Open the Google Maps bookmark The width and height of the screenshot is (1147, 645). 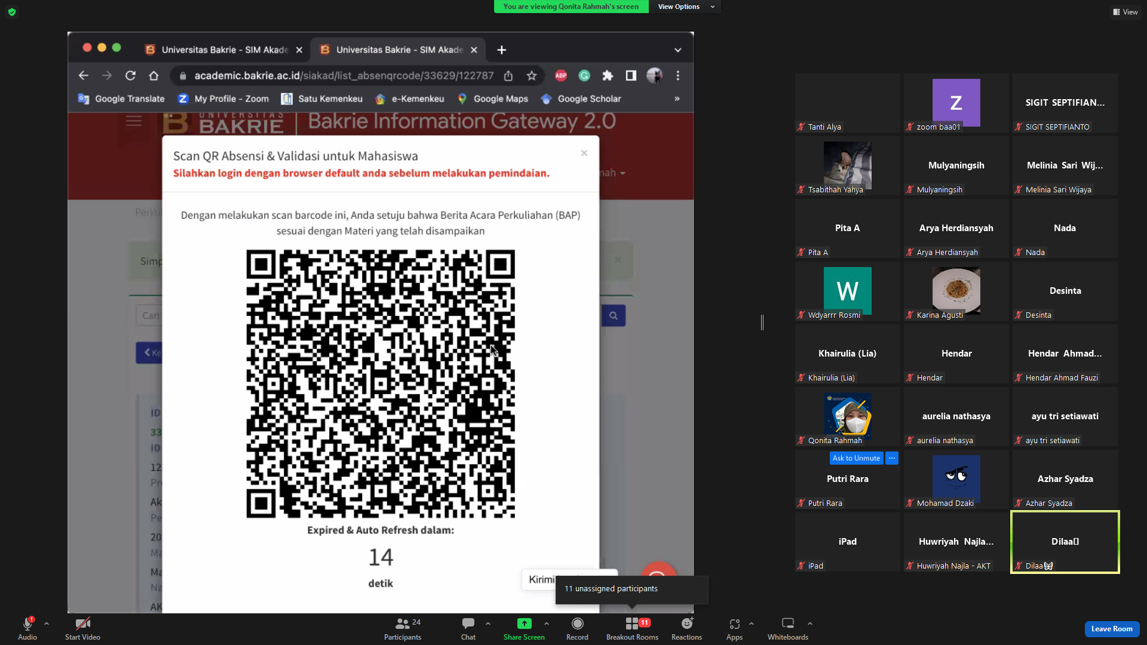[493, 99]
